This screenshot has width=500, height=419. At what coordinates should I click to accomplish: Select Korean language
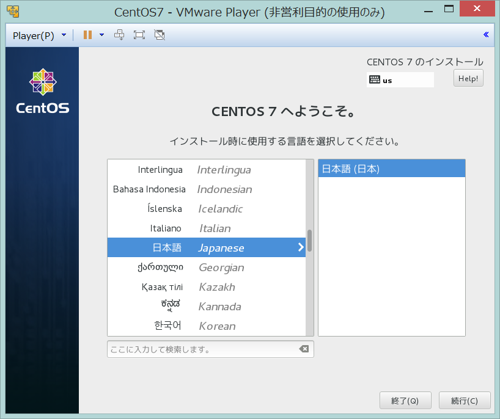pyautogui.click(x=207, y=326)
